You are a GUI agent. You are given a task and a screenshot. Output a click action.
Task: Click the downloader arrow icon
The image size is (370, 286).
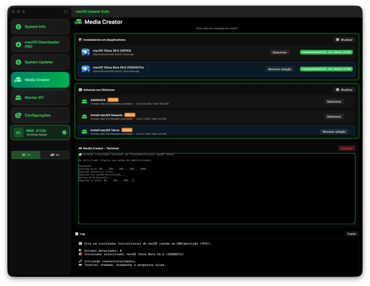tap(18, 44)
